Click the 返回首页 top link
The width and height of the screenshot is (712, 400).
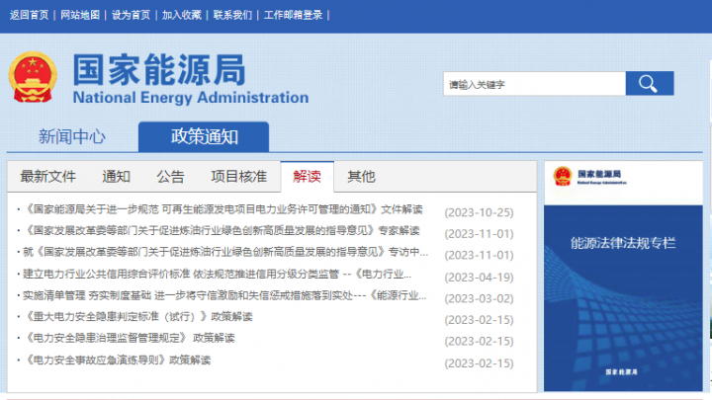click(29, 15)
